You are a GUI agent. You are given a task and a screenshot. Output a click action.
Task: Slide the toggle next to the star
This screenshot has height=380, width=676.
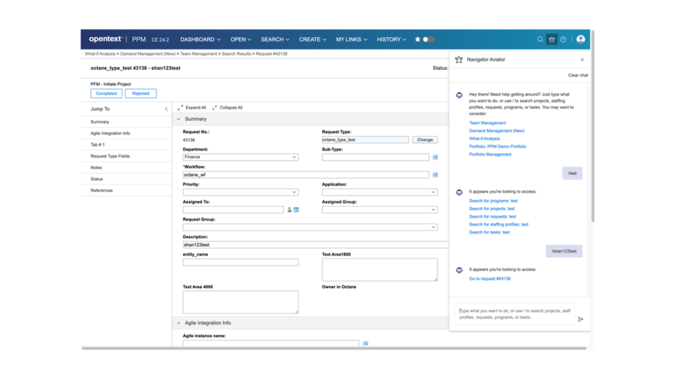428,40
